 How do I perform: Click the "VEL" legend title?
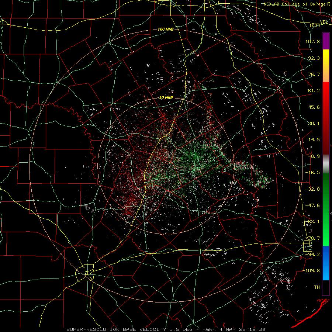[x=324, y=22]
